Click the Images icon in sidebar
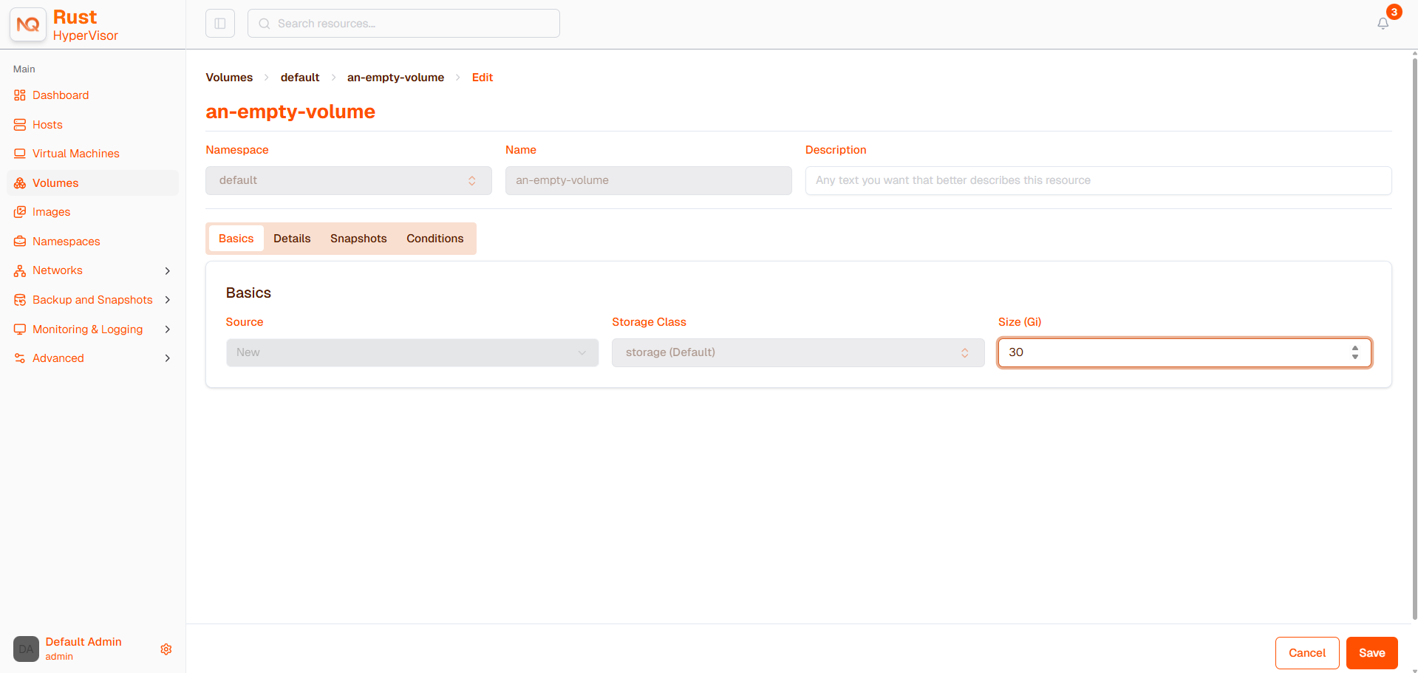 tap(20, 212)
